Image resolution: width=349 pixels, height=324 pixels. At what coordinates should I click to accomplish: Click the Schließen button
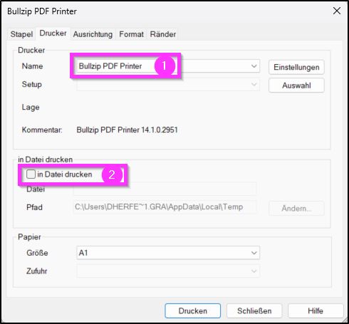[254, 310]
